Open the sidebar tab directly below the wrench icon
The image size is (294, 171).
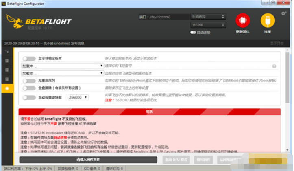point(7,61)
